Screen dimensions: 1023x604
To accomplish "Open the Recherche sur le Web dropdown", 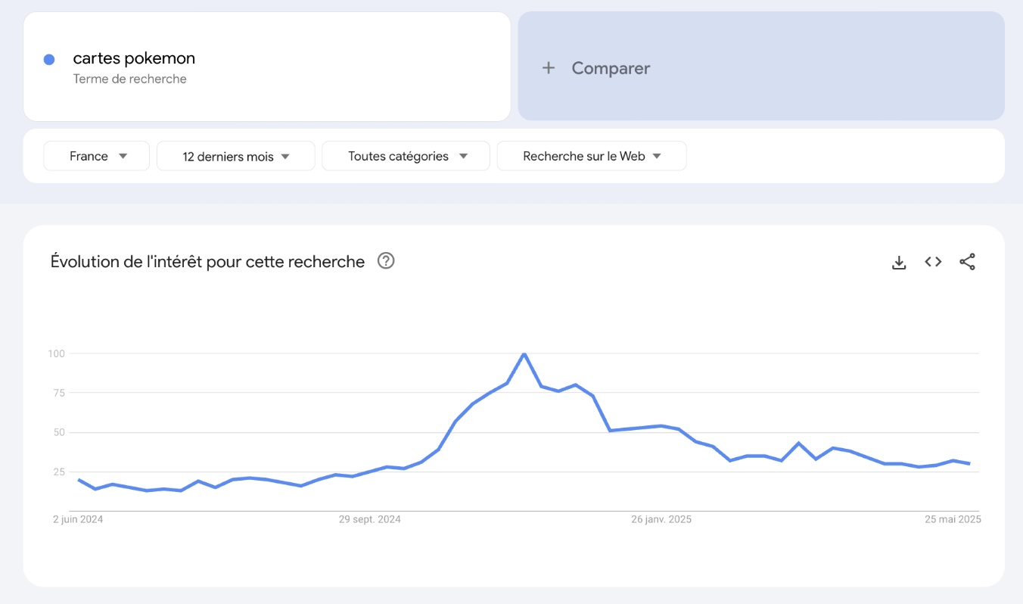I will click(x=592, y=156).
